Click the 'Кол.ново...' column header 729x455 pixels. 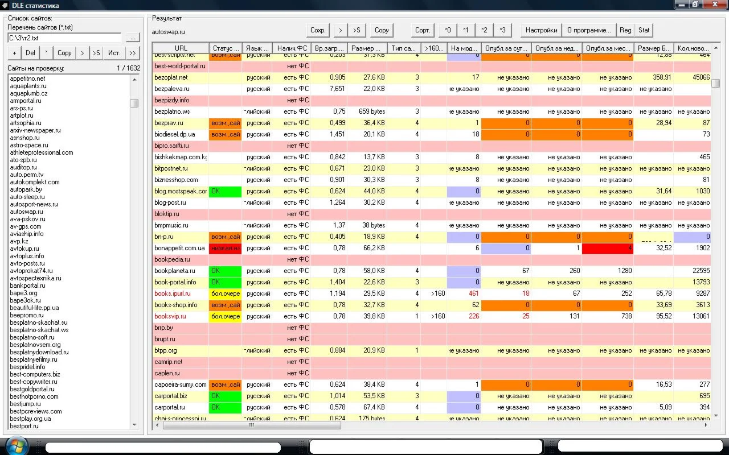point(693,48)
